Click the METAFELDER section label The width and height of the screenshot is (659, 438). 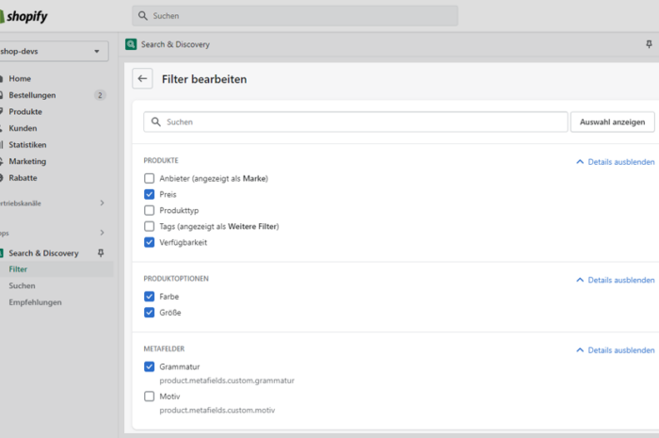[164, 349]
